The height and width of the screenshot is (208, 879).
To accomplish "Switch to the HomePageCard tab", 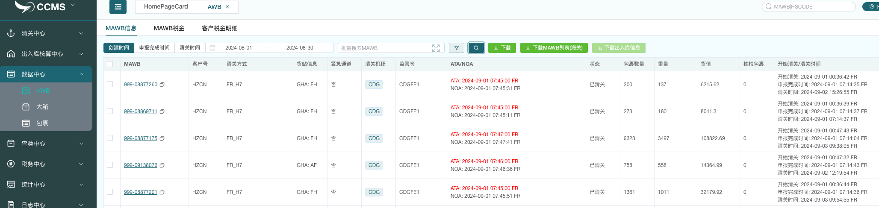I will (166, 7).
